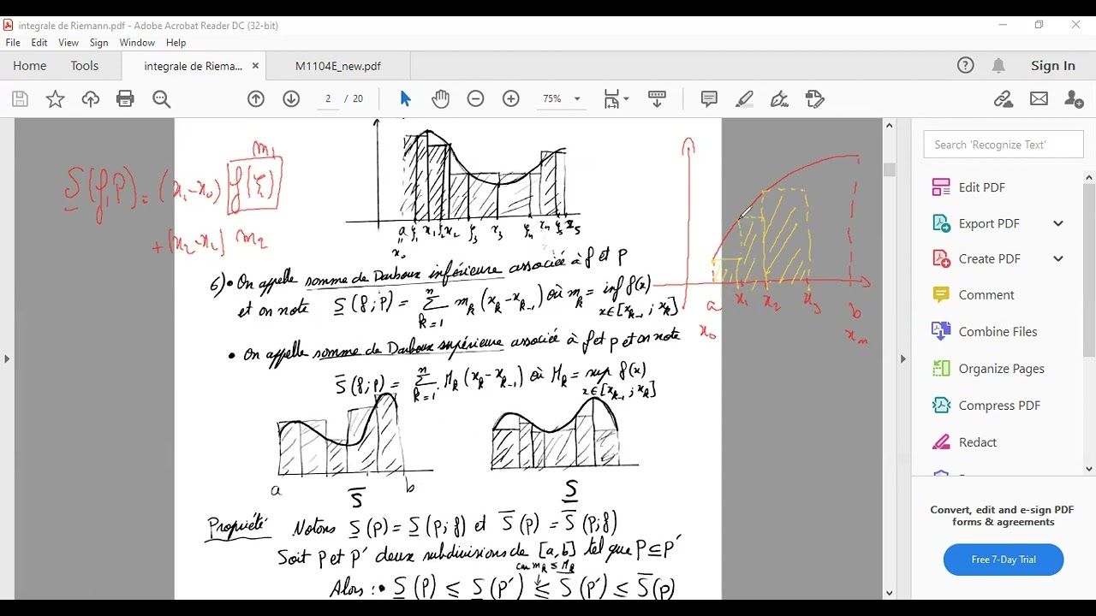Open the View menu
The width and height of the screenshot is (1096, 616).
[68, 43]
